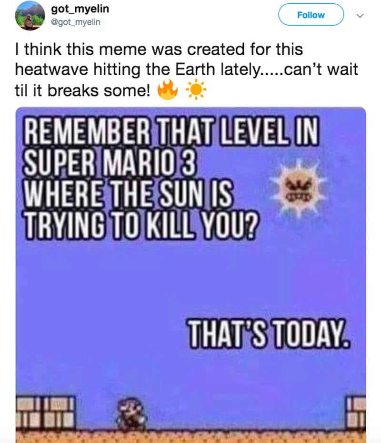Open the got_myelin display name link
Viewport: 381px width, 443px height.
pos(80,9)
